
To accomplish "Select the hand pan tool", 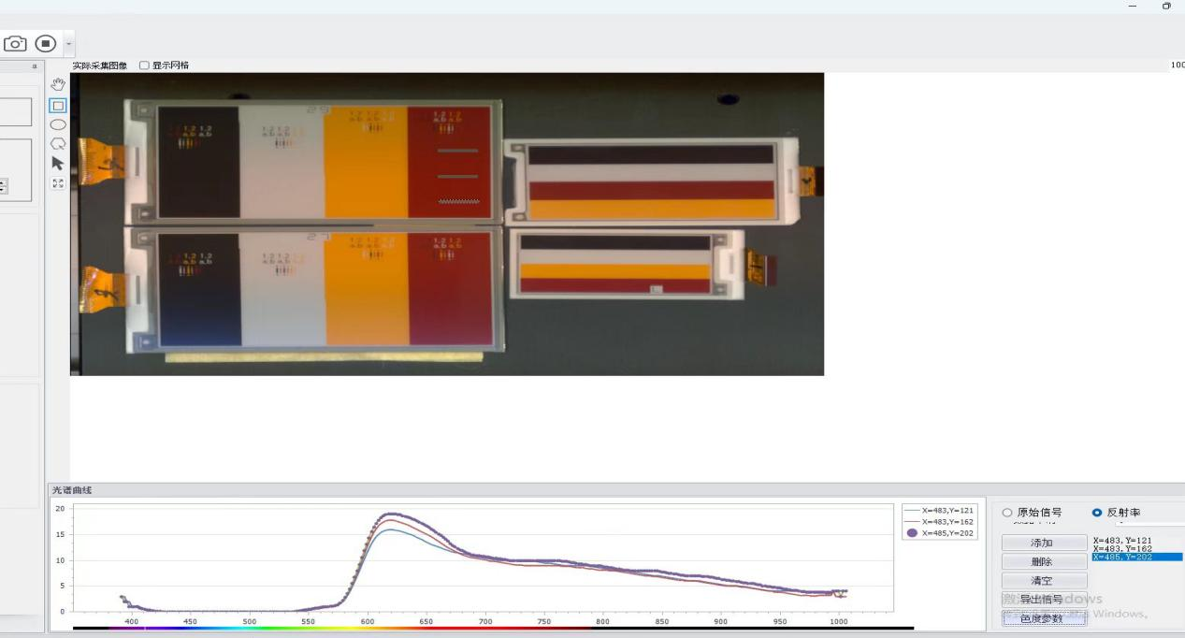I will click(x=58, y=85).
